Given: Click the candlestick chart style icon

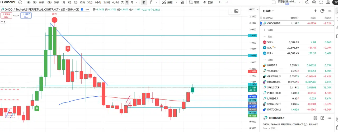Looking at the screenshot, I should [x=143, y=2].
